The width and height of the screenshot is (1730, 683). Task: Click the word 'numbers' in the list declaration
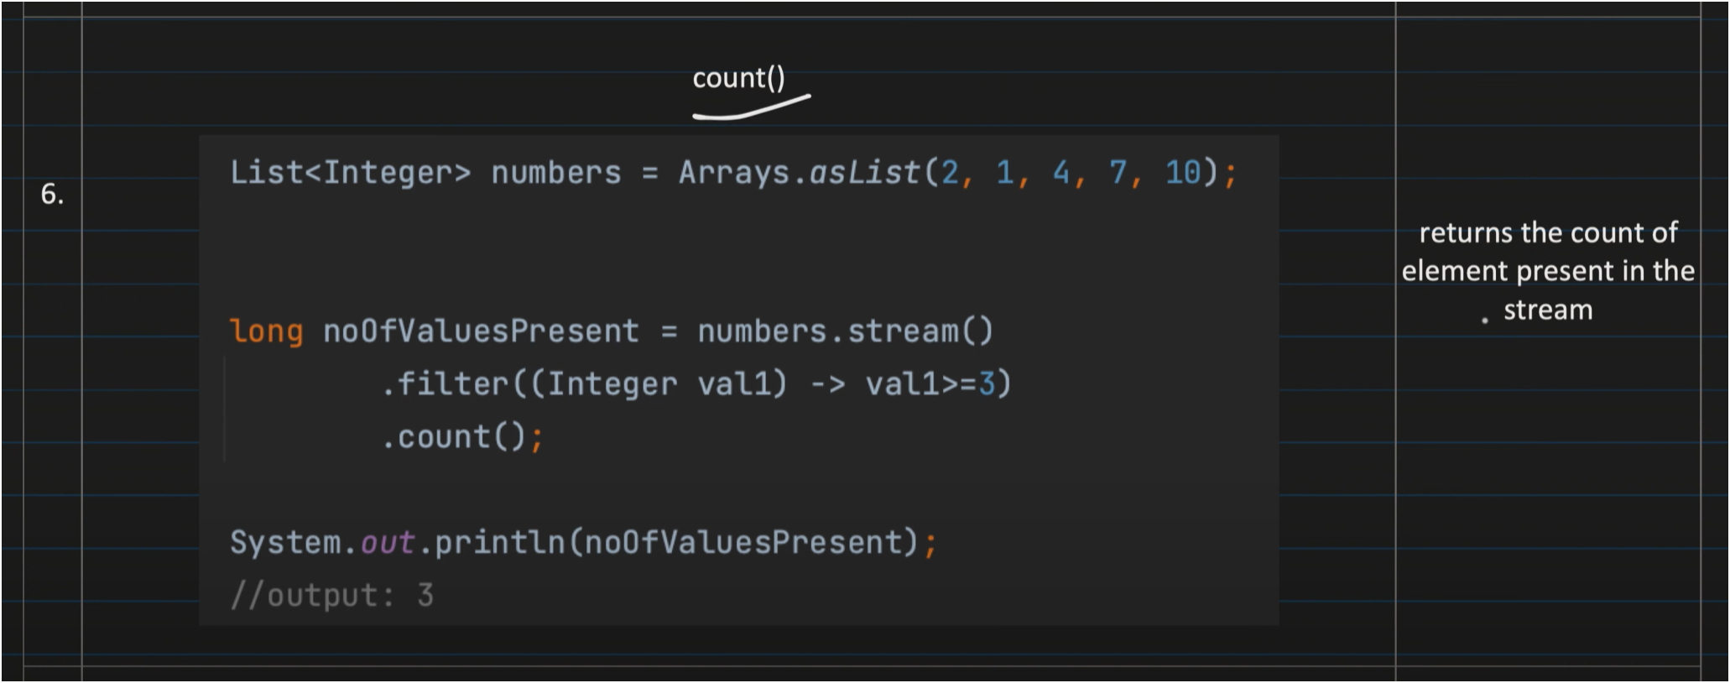(x=556, y=173)
